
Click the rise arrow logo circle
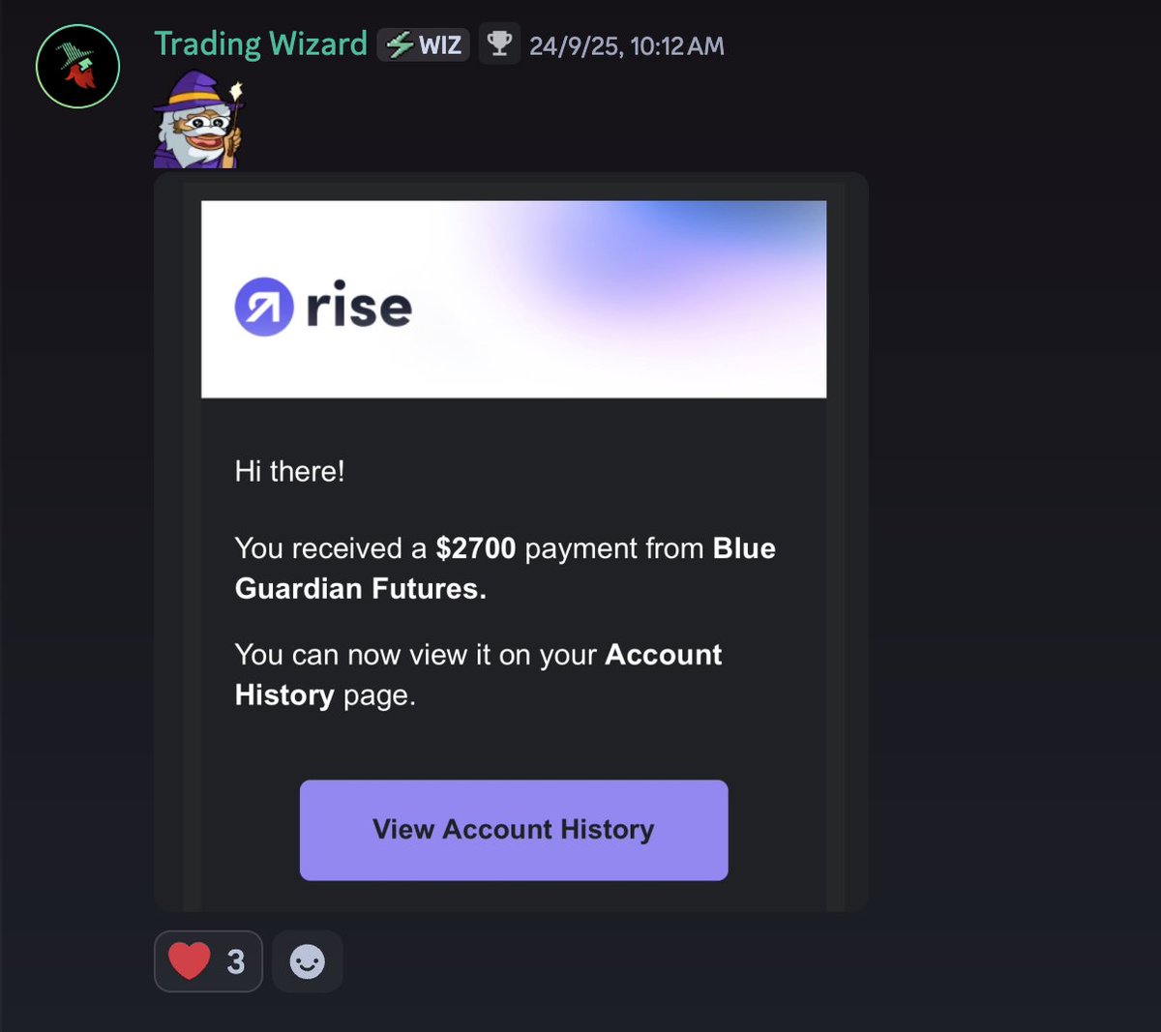(x=264, y=307)
